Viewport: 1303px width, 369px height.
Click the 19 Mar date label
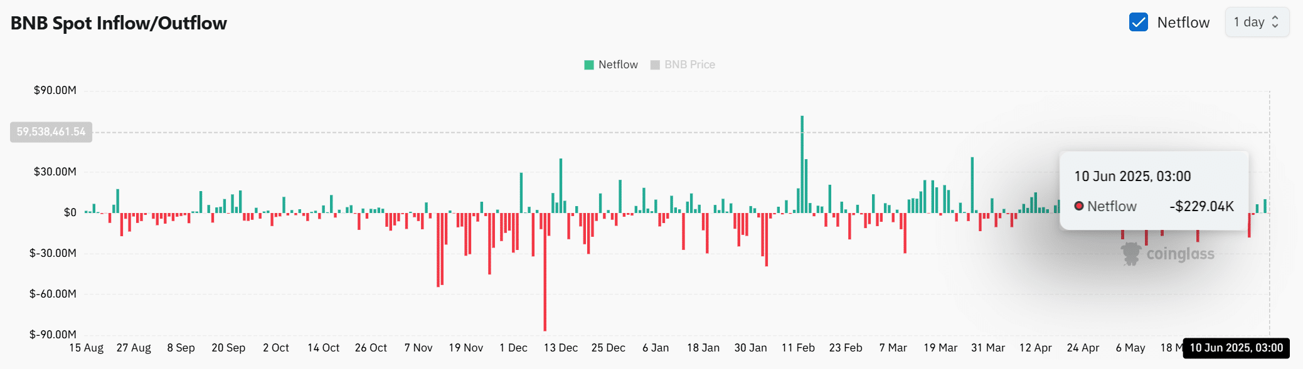tap(940, 348)
